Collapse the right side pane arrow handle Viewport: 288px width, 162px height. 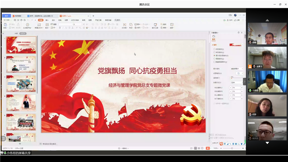[244, 82]
